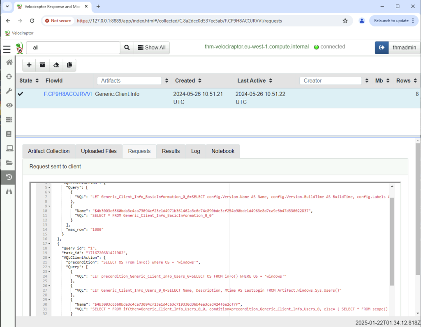The height and width of the screenshot is (327, 421).
Task: Switch to Results tab
Action: [x=171, y=151]
